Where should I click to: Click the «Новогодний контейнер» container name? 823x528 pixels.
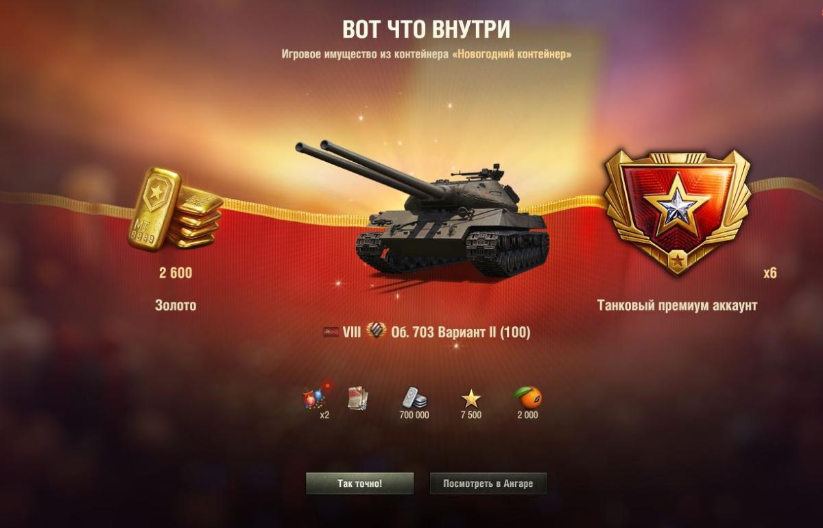tap(512, 53)
